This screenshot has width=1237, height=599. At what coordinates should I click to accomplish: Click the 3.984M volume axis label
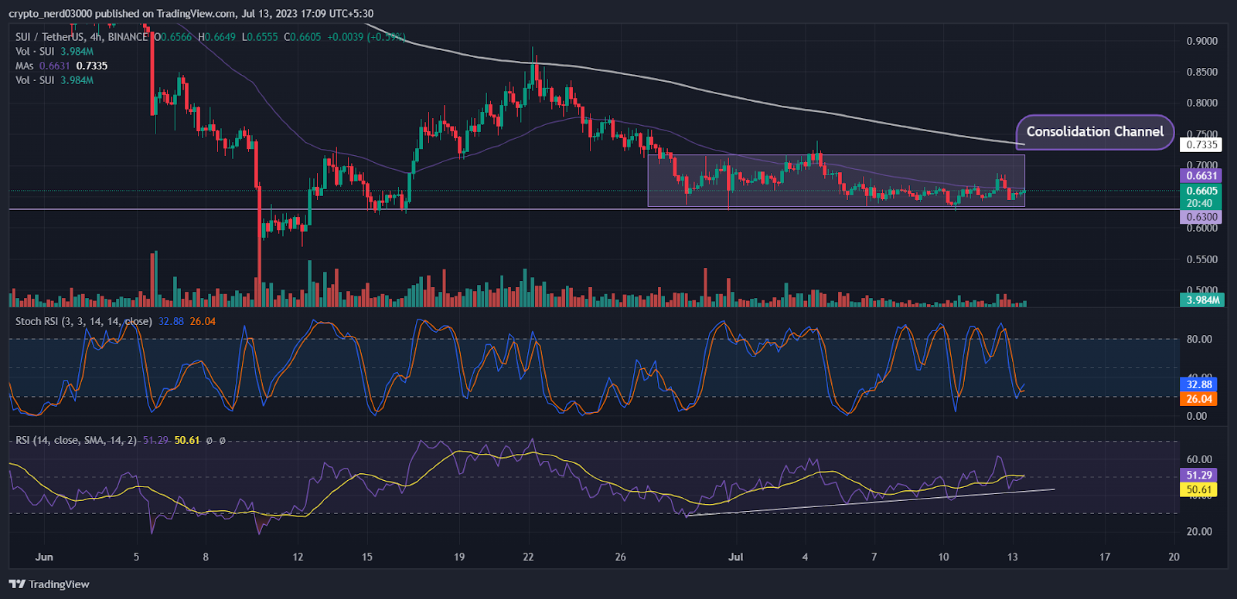[1203, 299]
